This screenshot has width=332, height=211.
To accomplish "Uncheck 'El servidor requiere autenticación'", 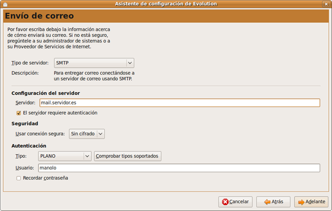I will pyautogui.click(x=19, y=113).
